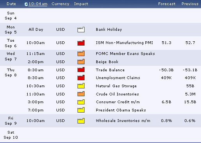Click red impact icon for ISM Non-Manufacturing PMI

pos(81,43)
